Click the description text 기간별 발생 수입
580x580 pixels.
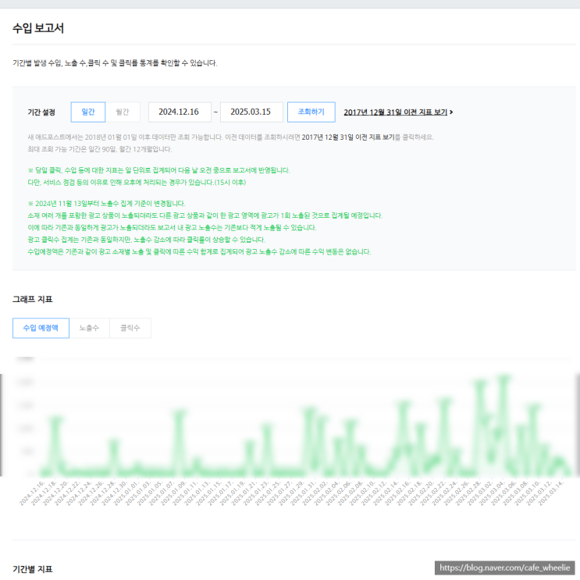pos(115,63)
